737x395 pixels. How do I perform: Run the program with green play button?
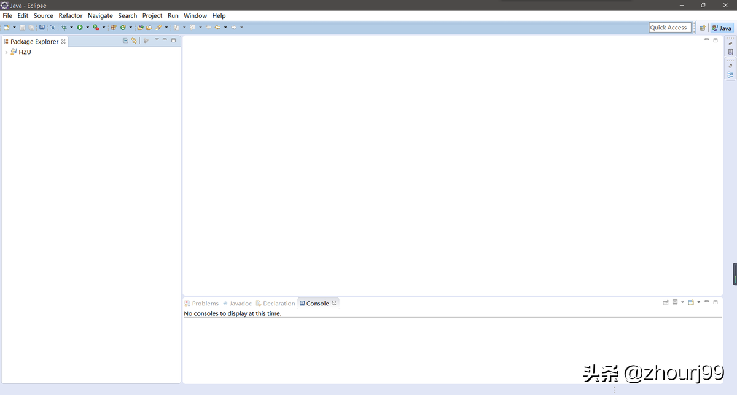tap(80, 27)
